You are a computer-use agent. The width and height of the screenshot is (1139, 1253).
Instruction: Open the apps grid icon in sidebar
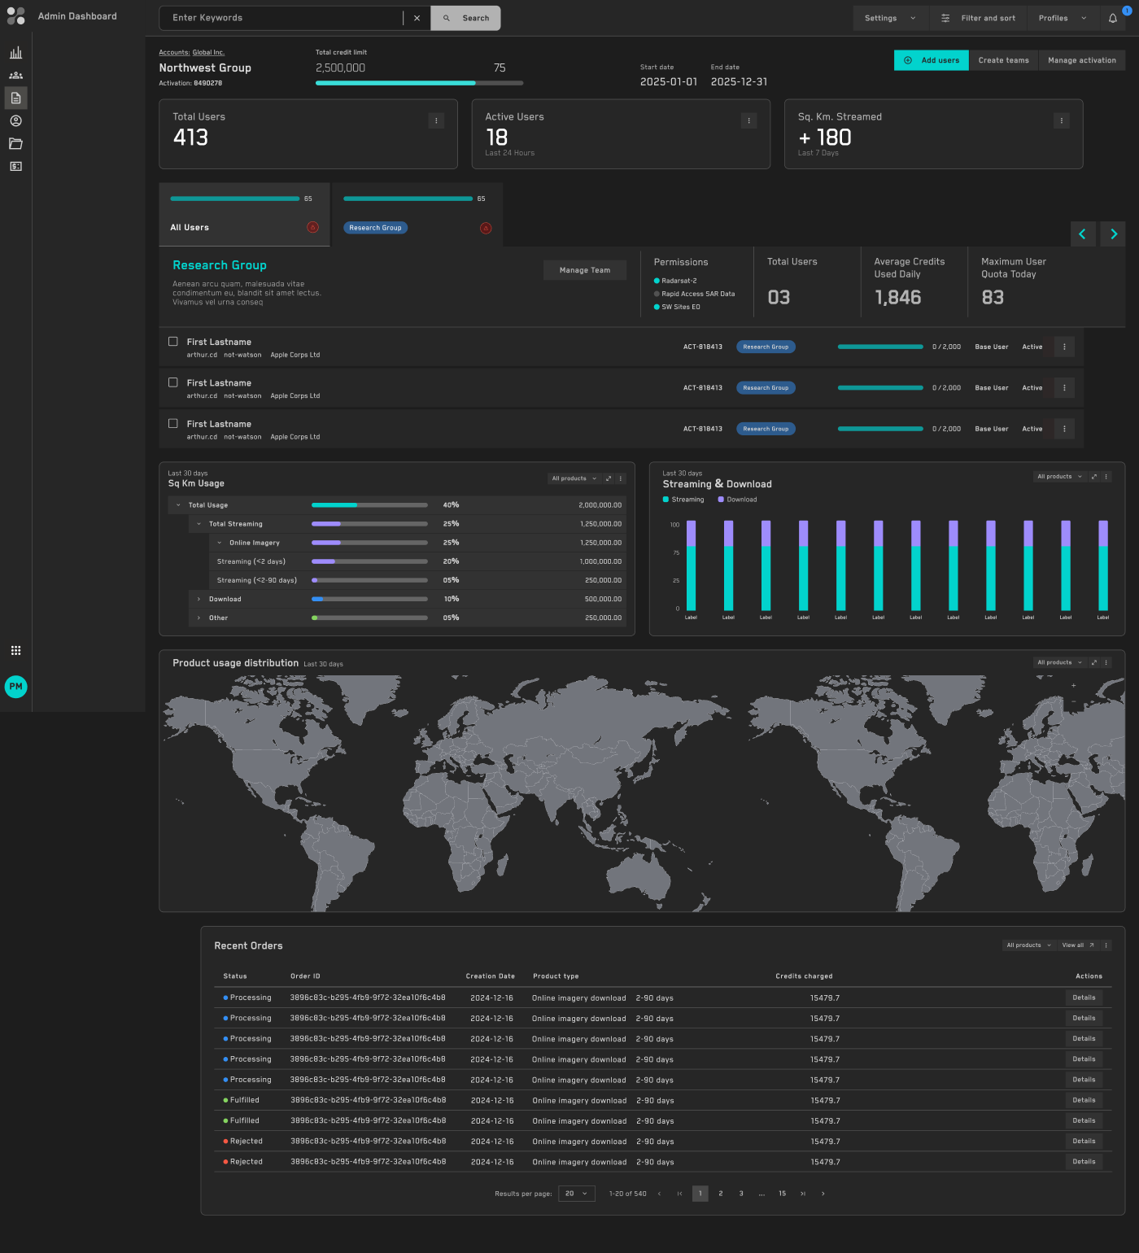pyautogui.click(x=15, y=650)
